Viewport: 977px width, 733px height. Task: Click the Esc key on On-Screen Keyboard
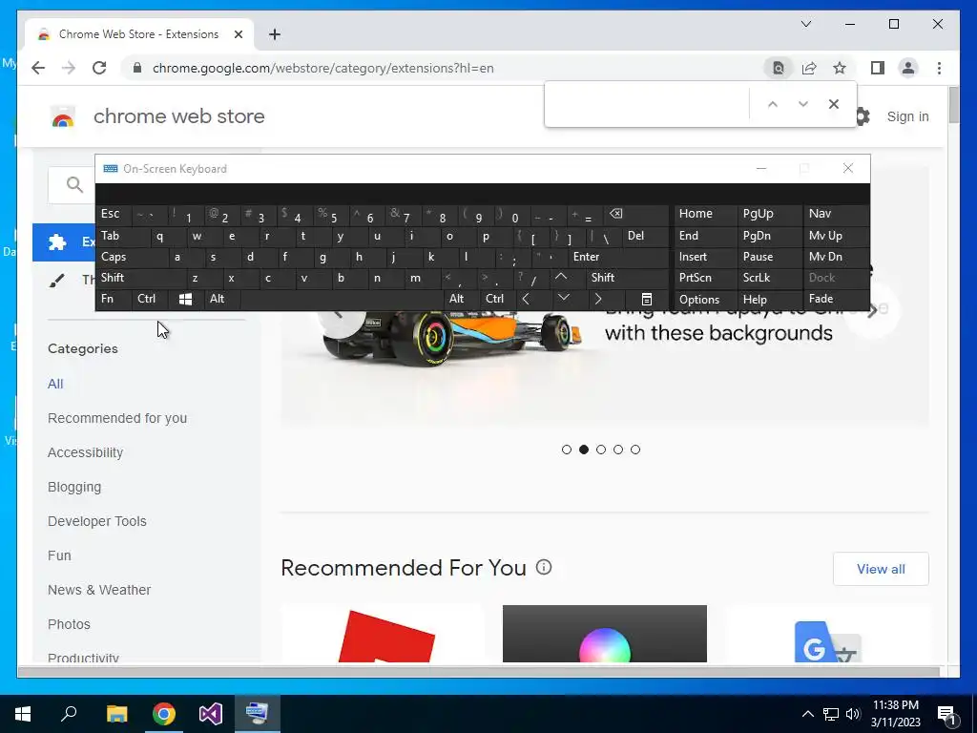coord(114,214)
